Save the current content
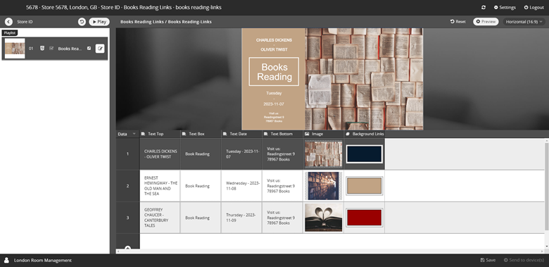Image resolution: width=549 pixels, height=267 pixels. tap(488, 260)
